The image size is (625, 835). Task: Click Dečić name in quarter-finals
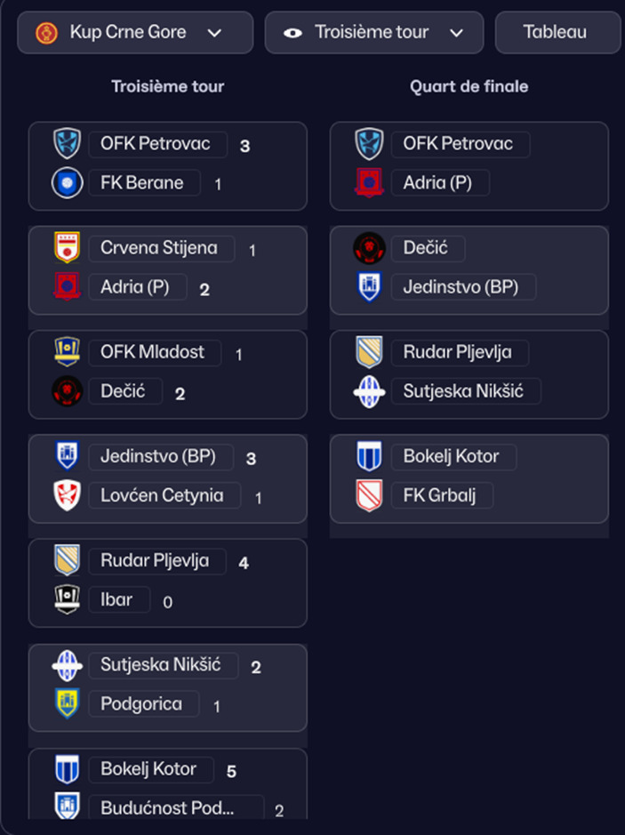click(x=428, y=248)
